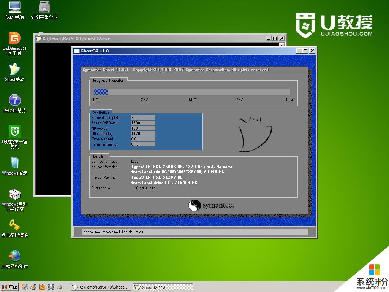Click the second quick launch icon with blue hat
The height and width of the screenshot is (292, 389).
coord(33,287)
